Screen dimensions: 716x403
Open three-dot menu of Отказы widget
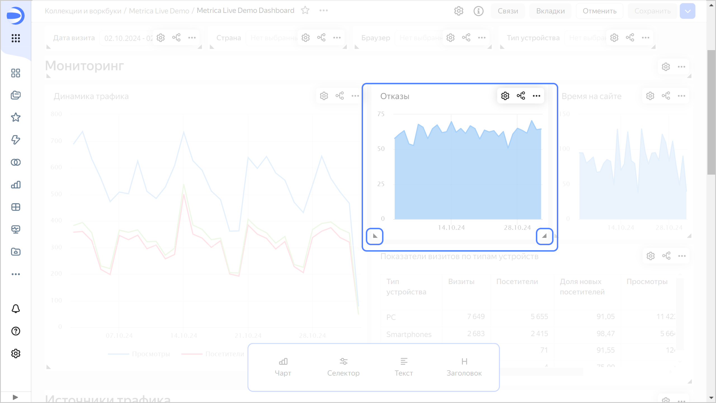[x=536, y=96]
